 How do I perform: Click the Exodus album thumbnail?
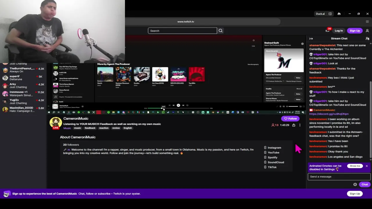point(142,74)
